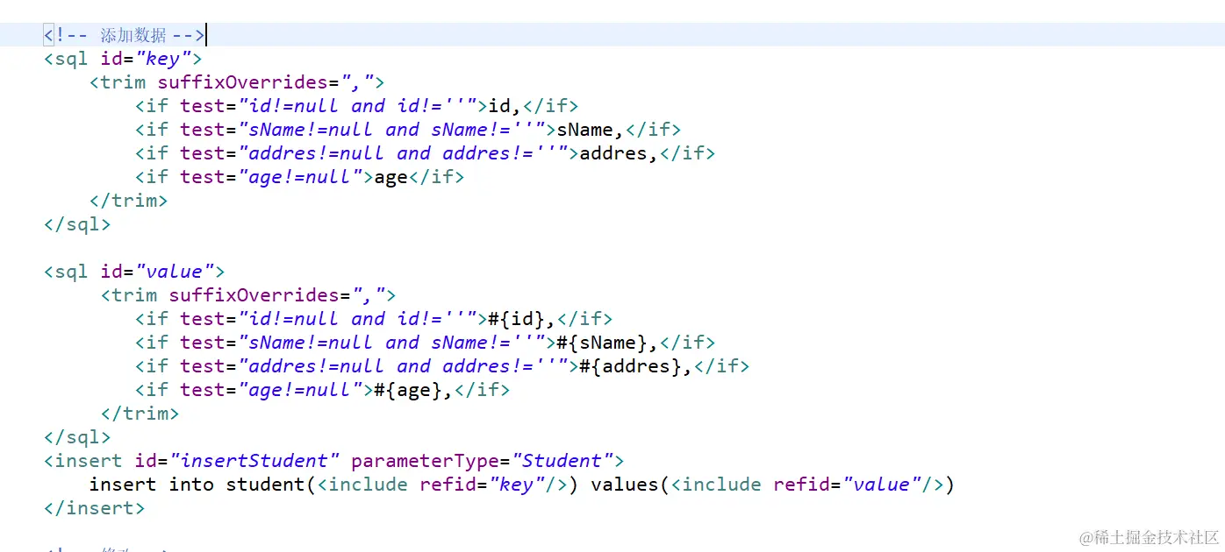The width and height of the screenshot is (1225, 552).
Task: Click the #{age}, placeholder
Action: 413,390
